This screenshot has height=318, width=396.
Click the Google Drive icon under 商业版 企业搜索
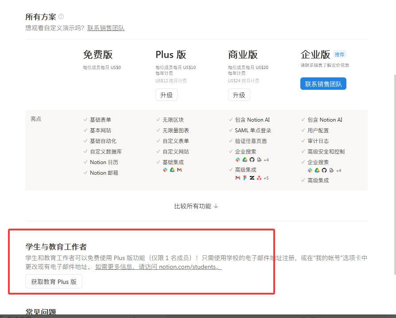coord(245,160)
